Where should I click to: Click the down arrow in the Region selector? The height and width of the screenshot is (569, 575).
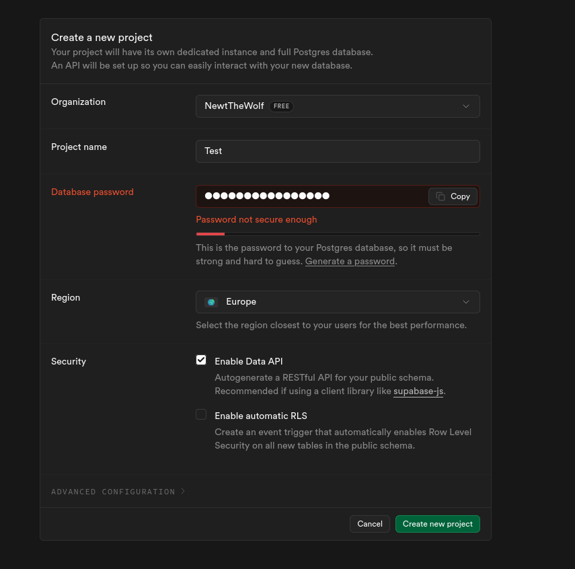[x=466, y=302]
